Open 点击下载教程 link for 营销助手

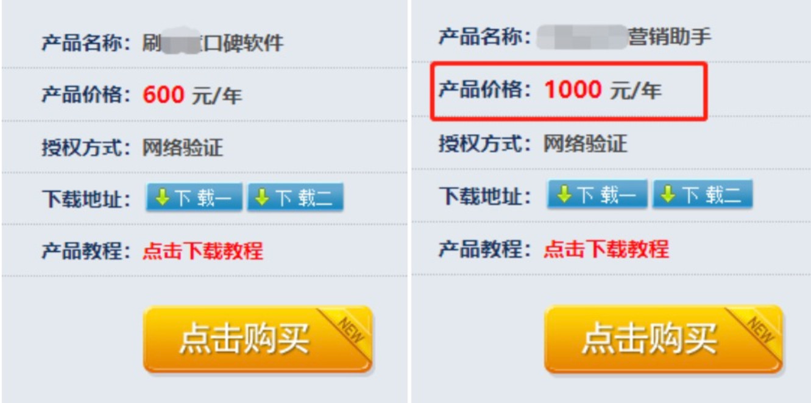tap(606, 249)
